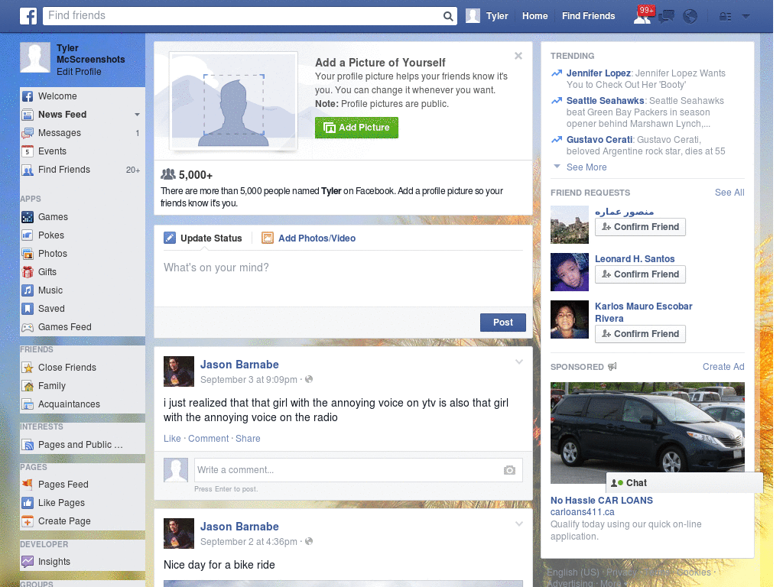This screenshot has height=587, width=783.
Task: Click the Post button
Action: click(x=503, y=323)
